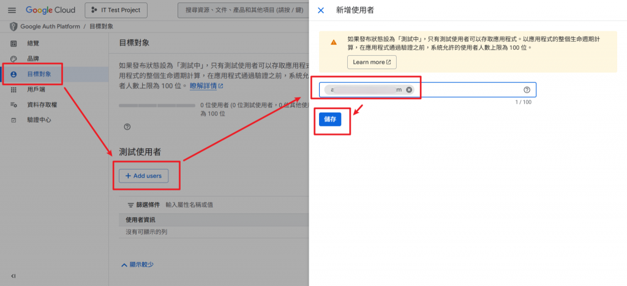Click the 目標對象 person icon

13,74
